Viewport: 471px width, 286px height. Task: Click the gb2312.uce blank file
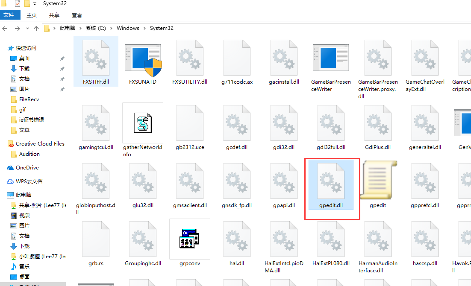tap(190, 123)
